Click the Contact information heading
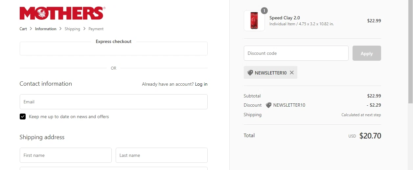The image size is (413, 170). pyautogui.click(x=46, y=84)
